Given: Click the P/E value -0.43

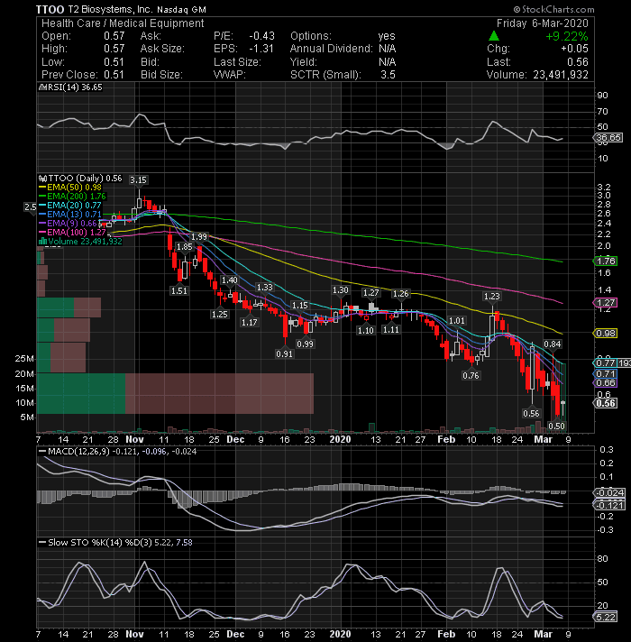Looking at the screenshot, I should 262,36.
